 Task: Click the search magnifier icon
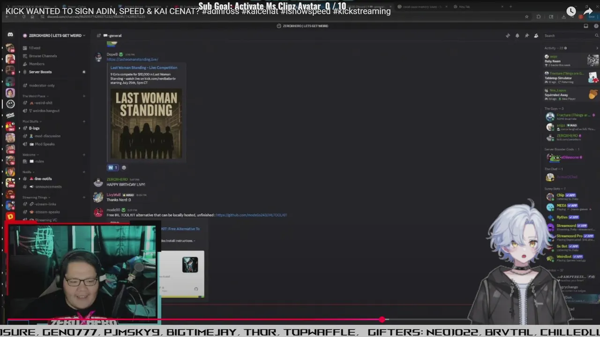596,36
